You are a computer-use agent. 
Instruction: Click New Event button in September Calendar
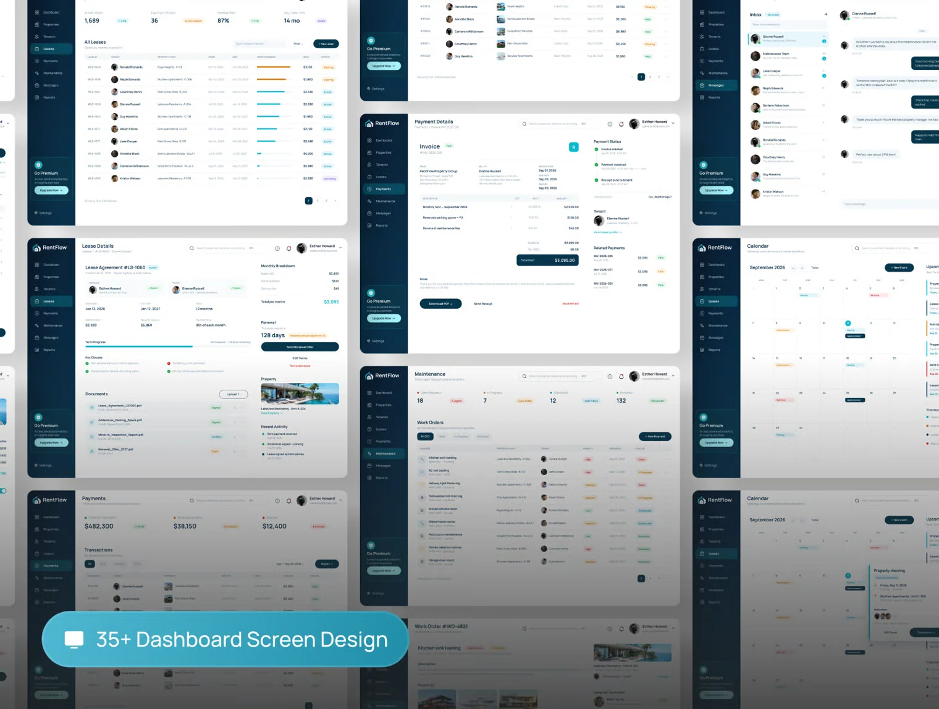[x=899, y=267]
